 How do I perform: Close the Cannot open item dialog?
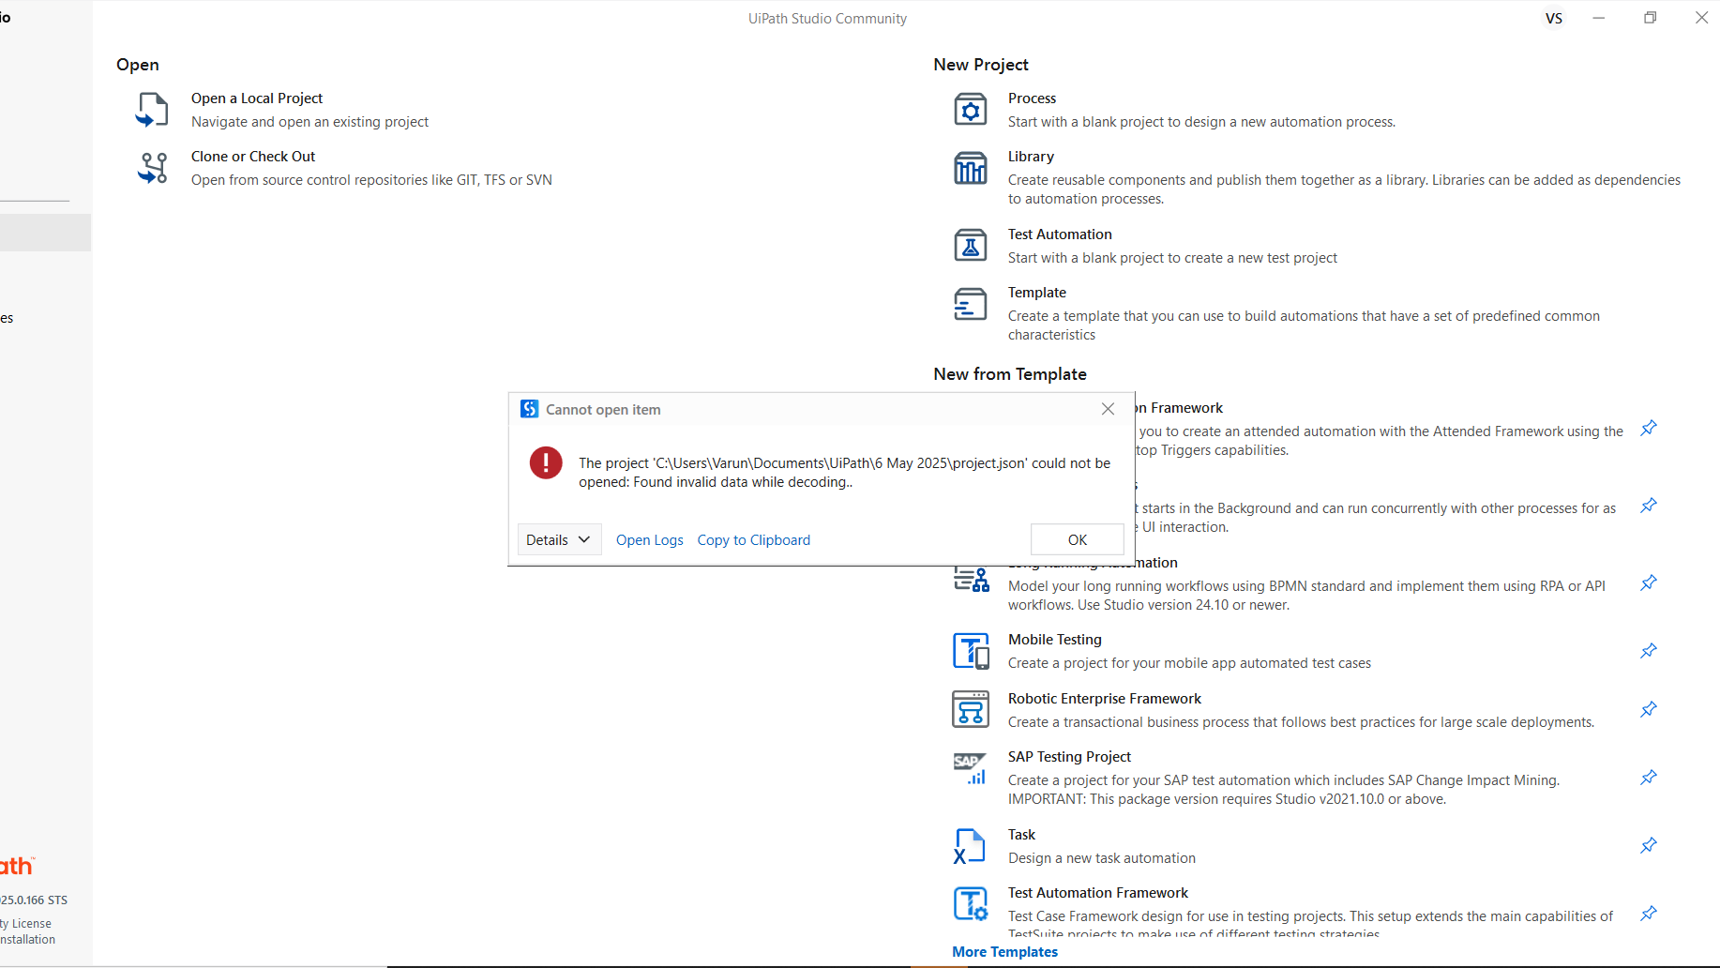pos(1109,409)
